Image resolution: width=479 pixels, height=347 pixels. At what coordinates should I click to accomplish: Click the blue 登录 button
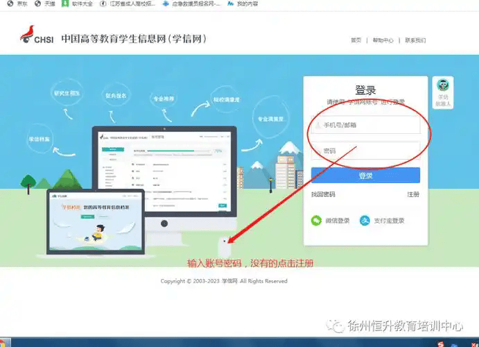click(x=366, y=176)
